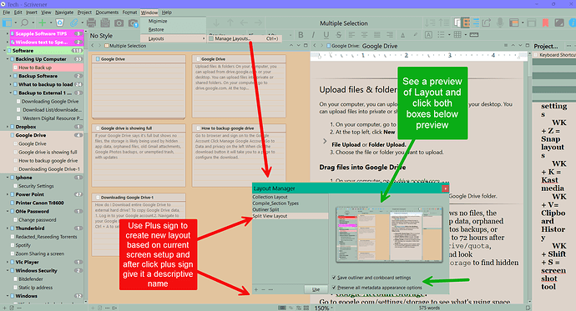Open the Project menu
Viewport: 576px width, 311px height.
coord(84,13)
